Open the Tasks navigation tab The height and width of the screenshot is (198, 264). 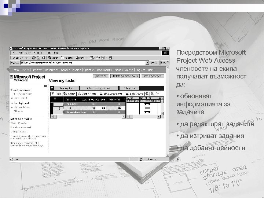click(25, 70)
